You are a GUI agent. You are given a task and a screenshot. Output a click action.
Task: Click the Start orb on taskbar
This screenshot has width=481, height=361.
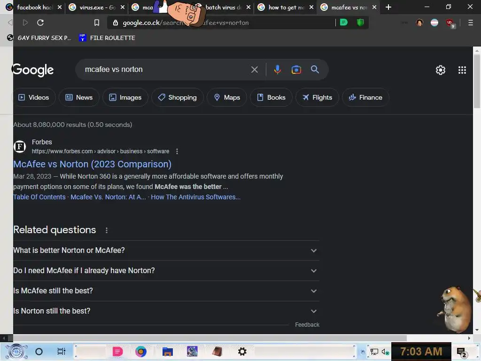pos(16,352)
